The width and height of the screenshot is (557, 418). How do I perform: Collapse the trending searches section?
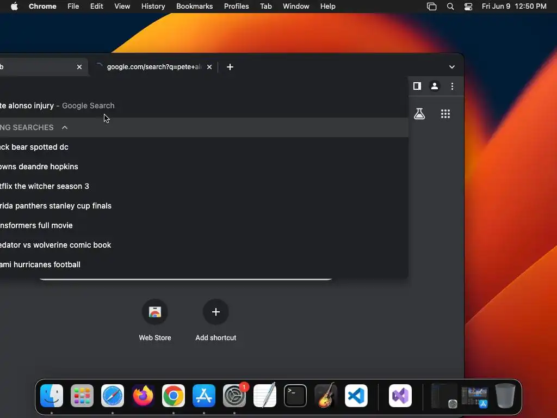coord(65,127)
